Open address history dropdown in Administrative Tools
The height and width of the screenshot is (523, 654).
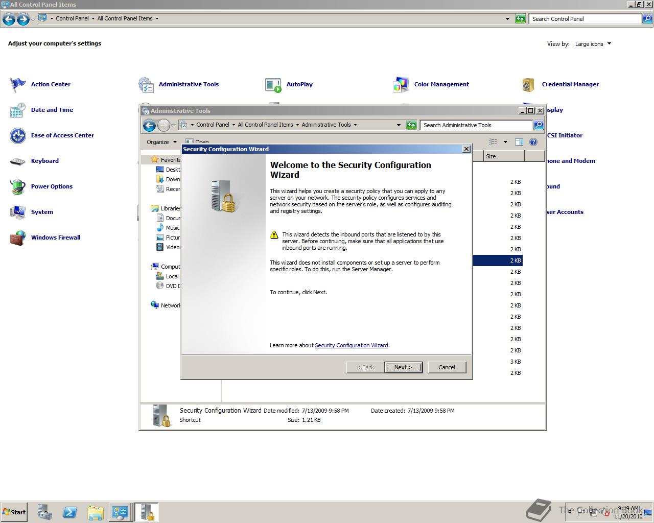(399, 125)
